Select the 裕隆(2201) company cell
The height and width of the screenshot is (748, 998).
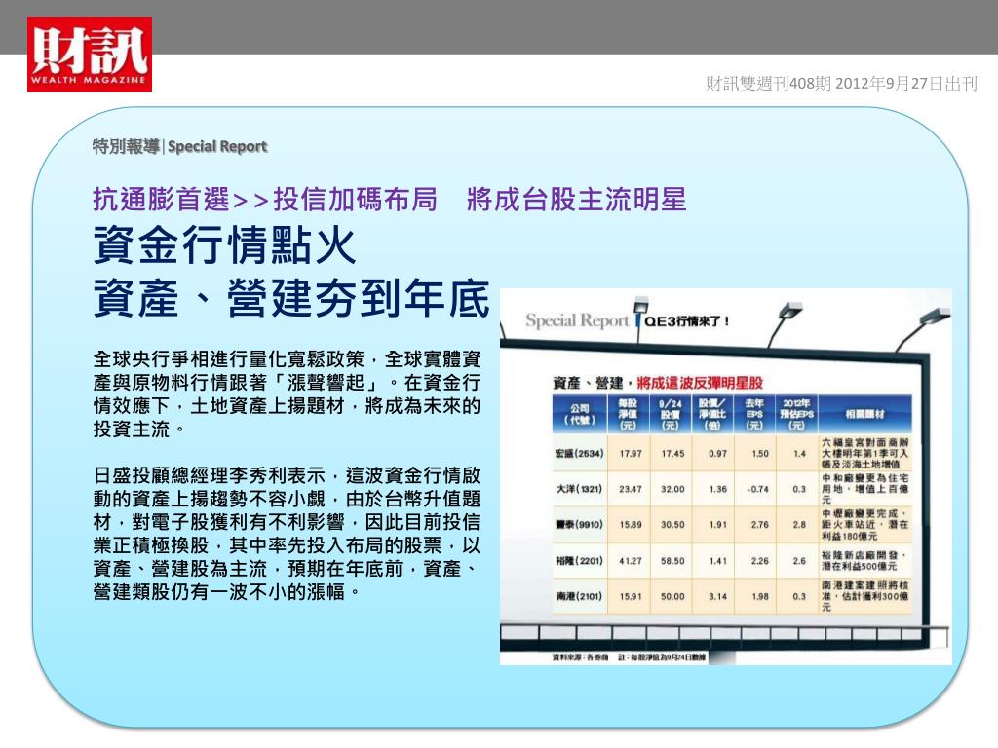click(579, 560)
